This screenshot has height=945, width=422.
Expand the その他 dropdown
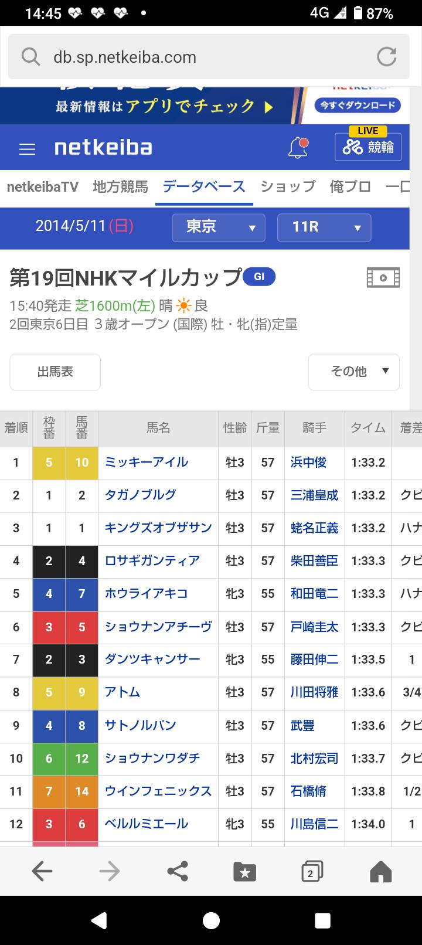pos(354,372)
